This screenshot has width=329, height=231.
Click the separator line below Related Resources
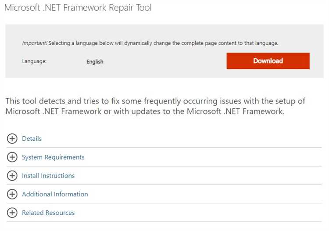164,221
